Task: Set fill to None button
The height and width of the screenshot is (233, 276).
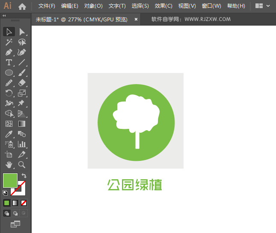Action: pyautogui.click(x=24, y=203)
